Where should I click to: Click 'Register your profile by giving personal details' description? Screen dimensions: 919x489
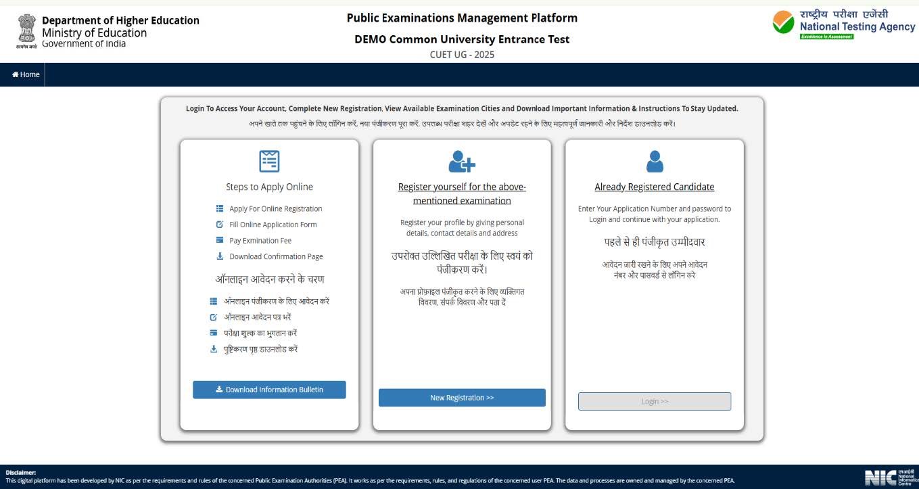pos(462,227)
